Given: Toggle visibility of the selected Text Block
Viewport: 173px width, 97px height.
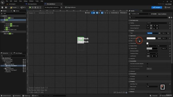Looking at the screenshot, I should pyautogui.click(x=25, y=66).
